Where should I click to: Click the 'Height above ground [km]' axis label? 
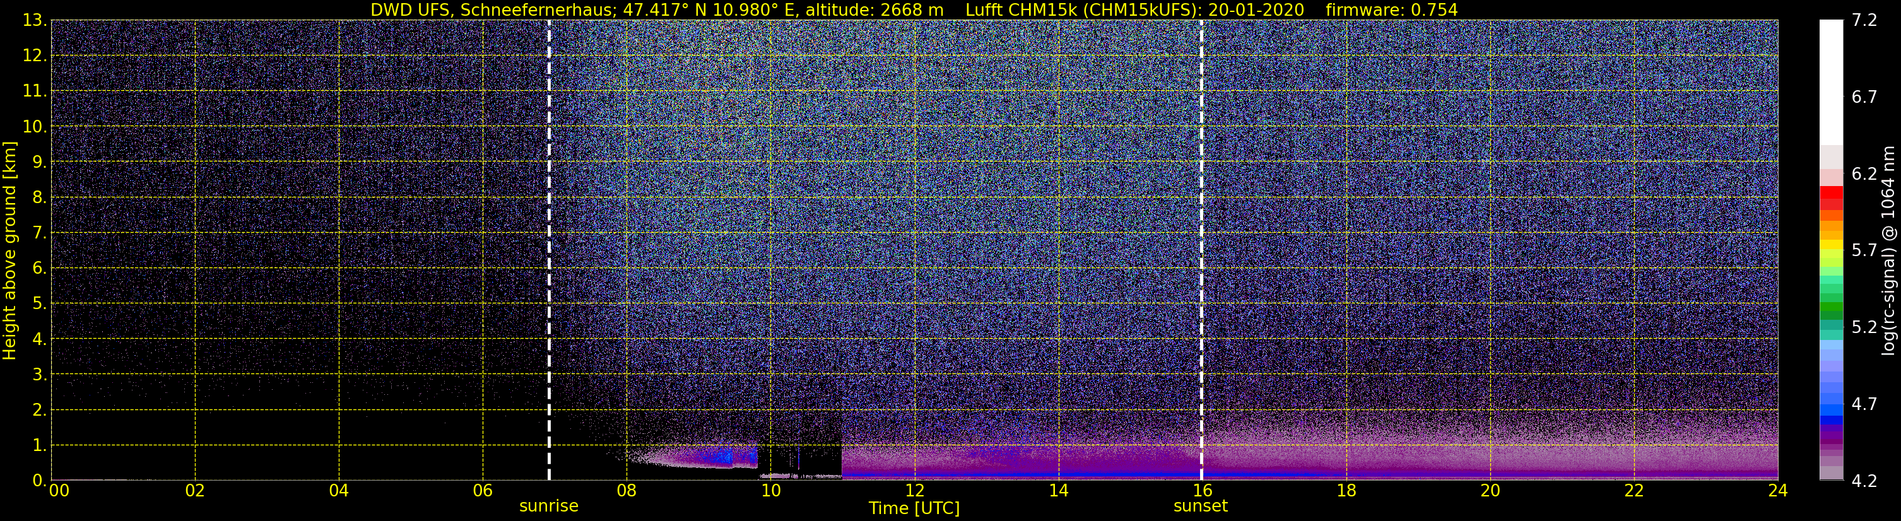[9, 251]
